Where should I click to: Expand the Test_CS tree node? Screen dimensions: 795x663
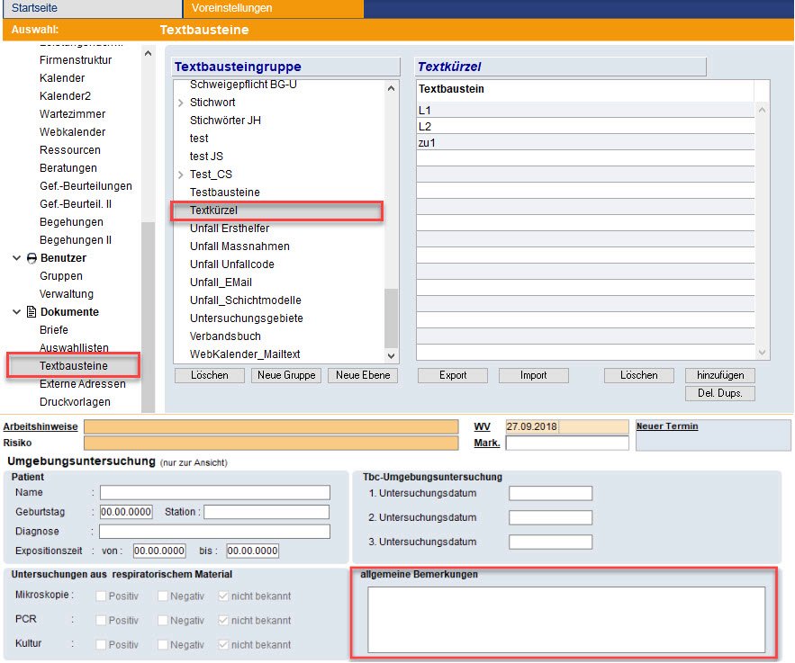(x=181, y=175)
